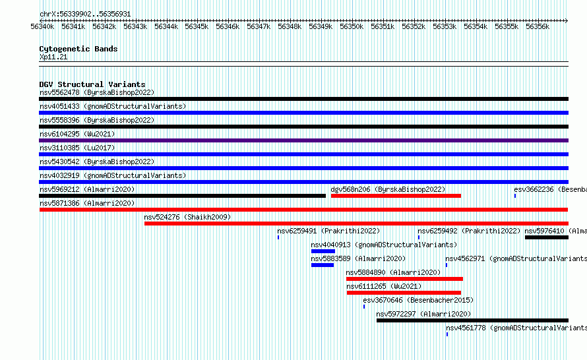
Task: Click the 56348k ruler position
Action: pyautogui.click(x=290, y=26)
